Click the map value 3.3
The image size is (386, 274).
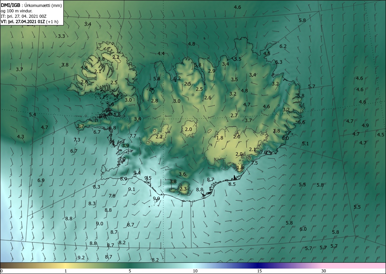(x=61, y=36)
